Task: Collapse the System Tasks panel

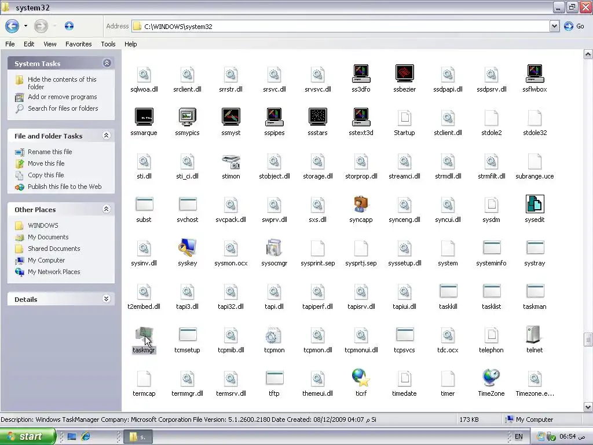Action: [107, 63]
